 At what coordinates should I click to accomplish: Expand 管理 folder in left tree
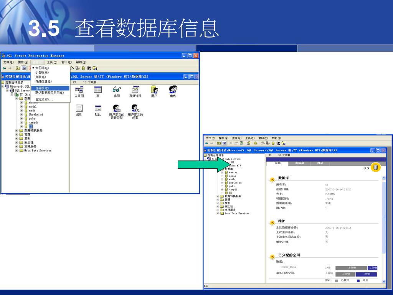pos(17,134)
